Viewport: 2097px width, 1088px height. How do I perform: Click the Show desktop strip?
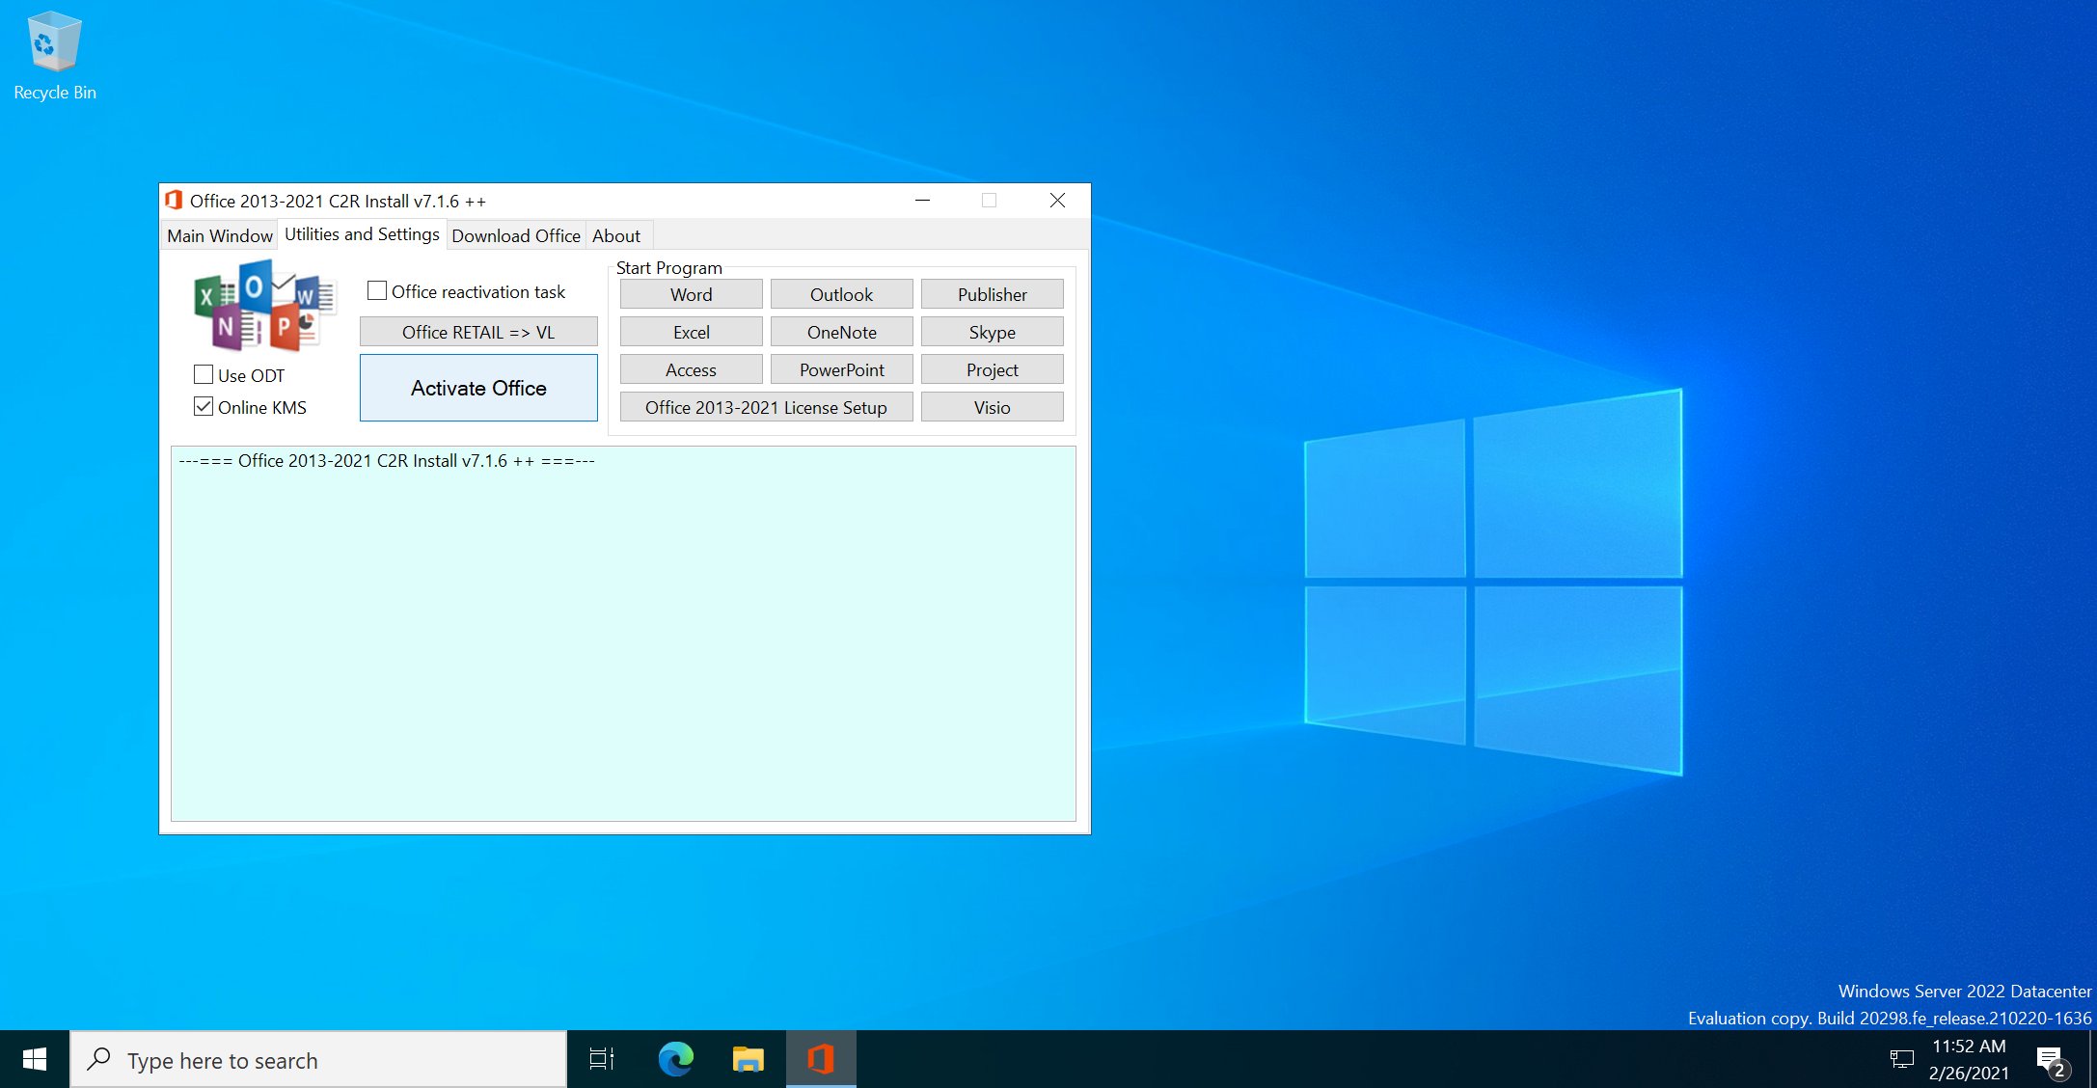pos(2093,1059)
